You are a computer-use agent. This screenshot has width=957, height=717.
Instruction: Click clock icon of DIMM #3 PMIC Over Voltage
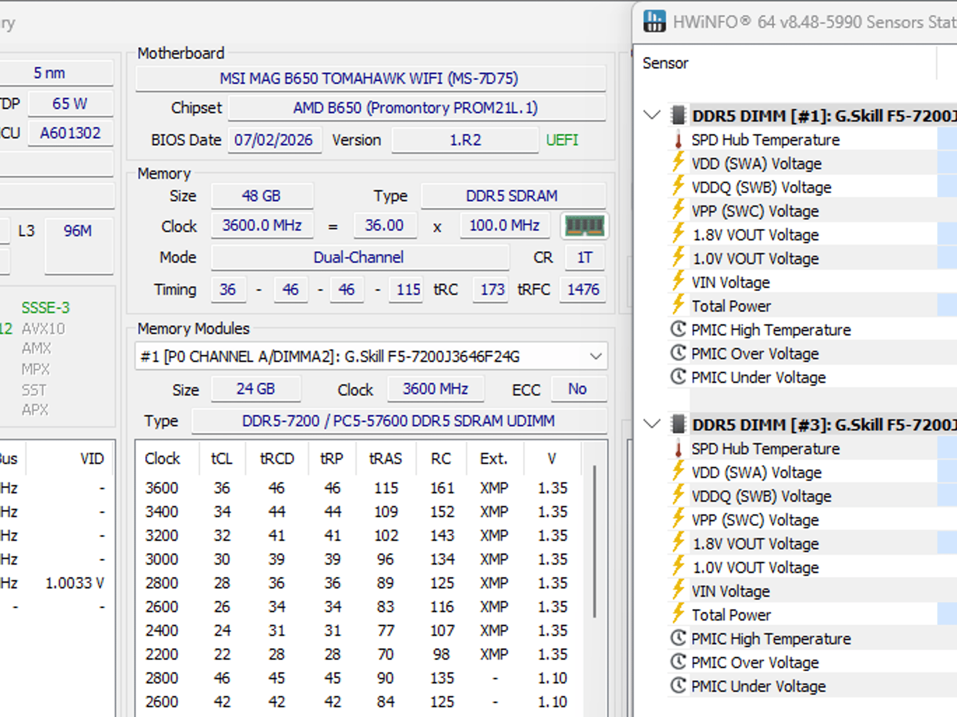click(x=678, y=662)
